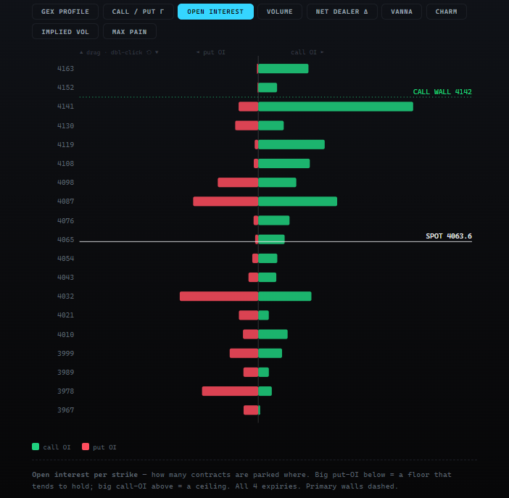This screenshot has height=498, width=509.
Task: Click the 4010 strike label
Action: pos(65,334)
